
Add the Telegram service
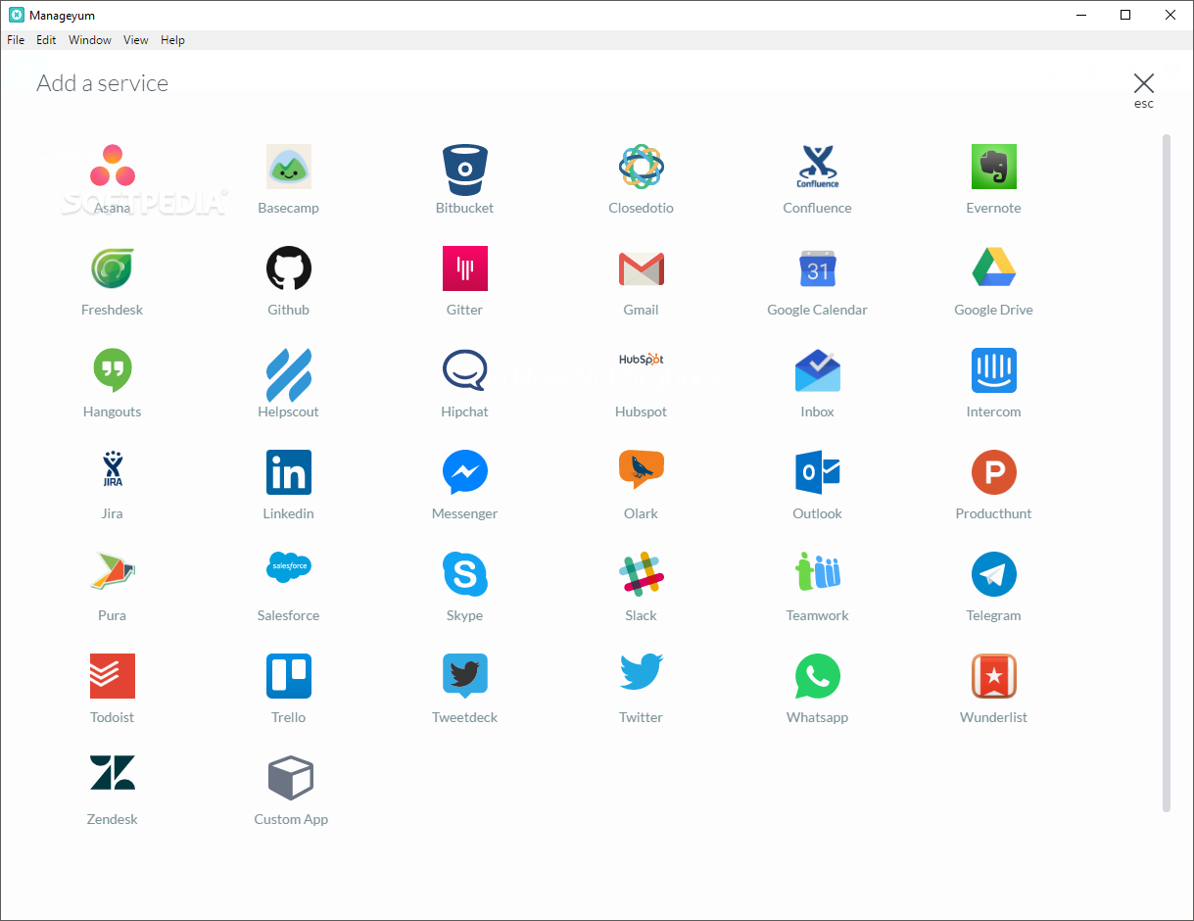pyautogui.click(x=994, y=574)
